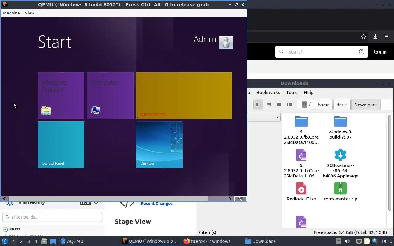Click the log in link
Screen dimensions: 394x246
(380, 52)
